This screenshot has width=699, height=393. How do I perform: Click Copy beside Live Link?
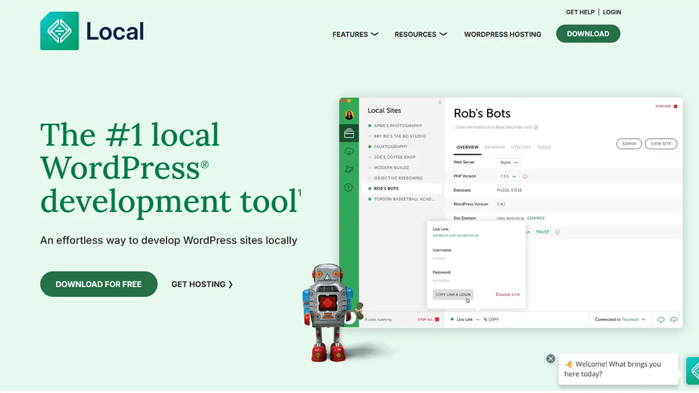pos(491,319)
